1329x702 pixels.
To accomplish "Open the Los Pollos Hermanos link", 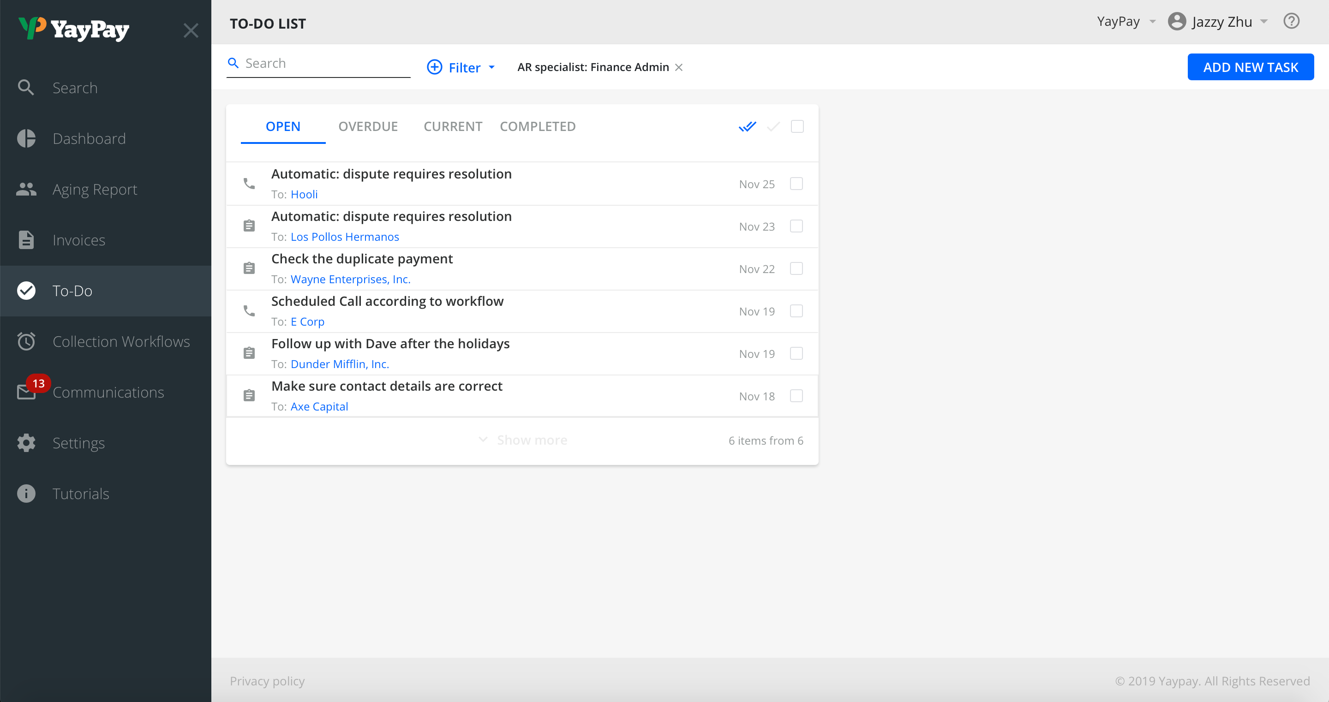I will 345,237.
